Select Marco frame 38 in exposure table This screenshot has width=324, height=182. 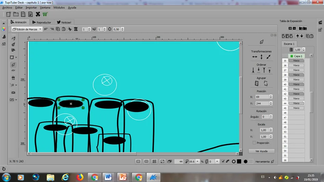tap(296, 75)
